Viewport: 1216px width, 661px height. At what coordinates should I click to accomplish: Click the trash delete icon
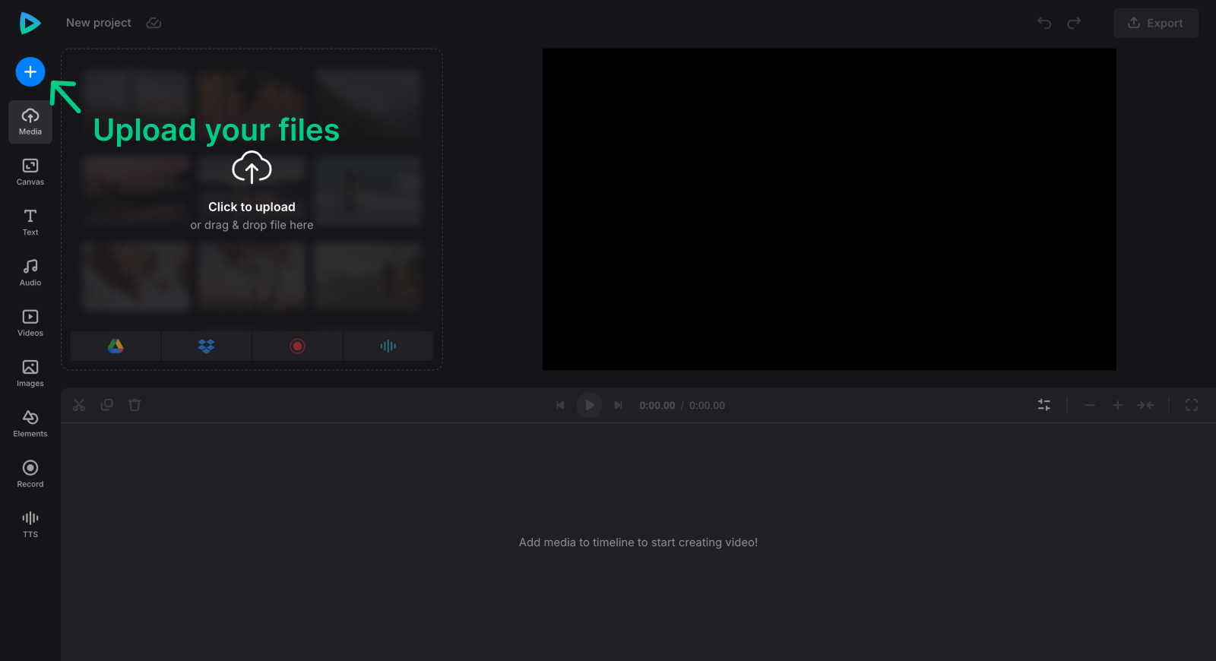tap(135, 405)
